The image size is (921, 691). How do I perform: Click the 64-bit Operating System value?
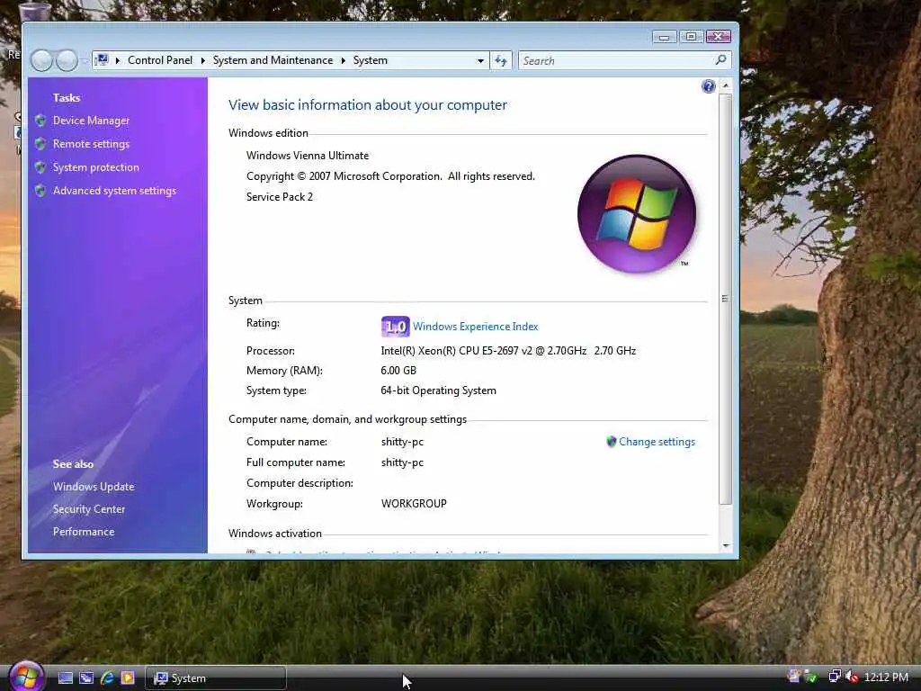(x=438, y=390)
